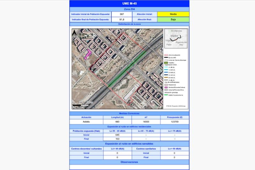Click the label "Indicador final de Población Expuesta:"
Screen dimensions: 255x170
(91, 19)
